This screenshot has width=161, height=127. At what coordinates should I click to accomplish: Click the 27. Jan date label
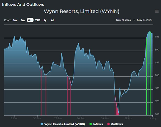[x=58, y=118]
